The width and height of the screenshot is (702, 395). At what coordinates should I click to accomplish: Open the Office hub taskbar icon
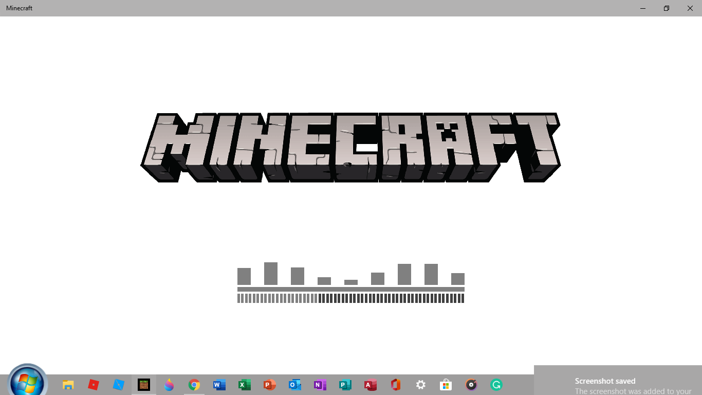[395, 385]
